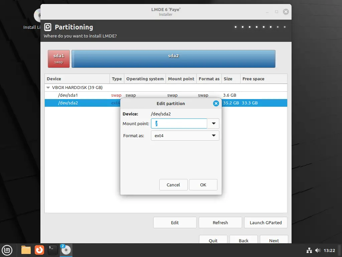The width and height of the screenshot is (342, 257).
Task: Click the 3.6 GB size cell
Action: [230, 95]
